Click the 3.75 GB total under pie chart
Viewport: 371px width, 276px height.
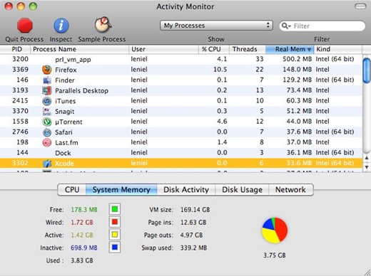(275, 255)
